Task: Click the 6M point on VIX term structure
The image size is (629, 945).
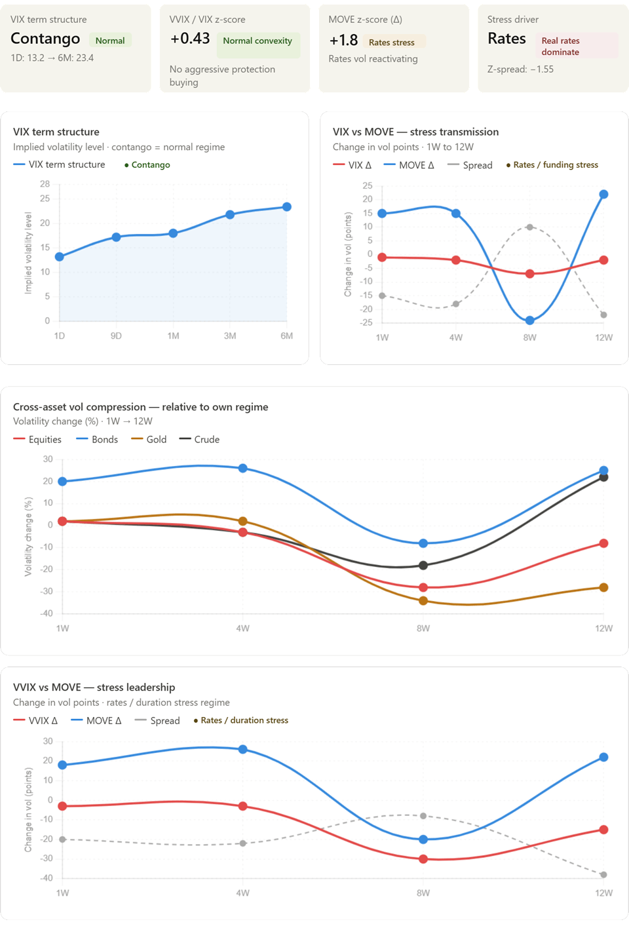Action: (x=287, y=207)
